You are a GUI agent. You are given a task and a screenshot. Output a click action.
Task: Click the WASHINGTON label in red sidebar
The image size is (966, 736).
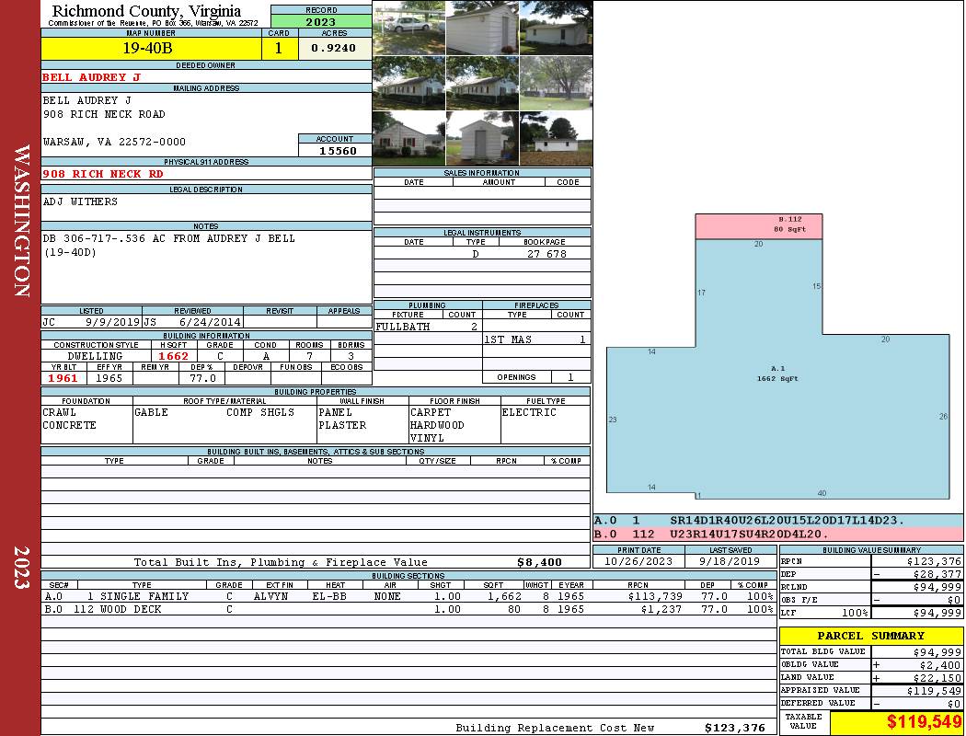(22, 221)
